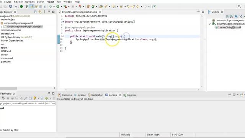Viewport: 245px width, 138px height.
Task: Open the dropdown next to New Java Class
Action: pyautogui.click(x=96, y=7)
